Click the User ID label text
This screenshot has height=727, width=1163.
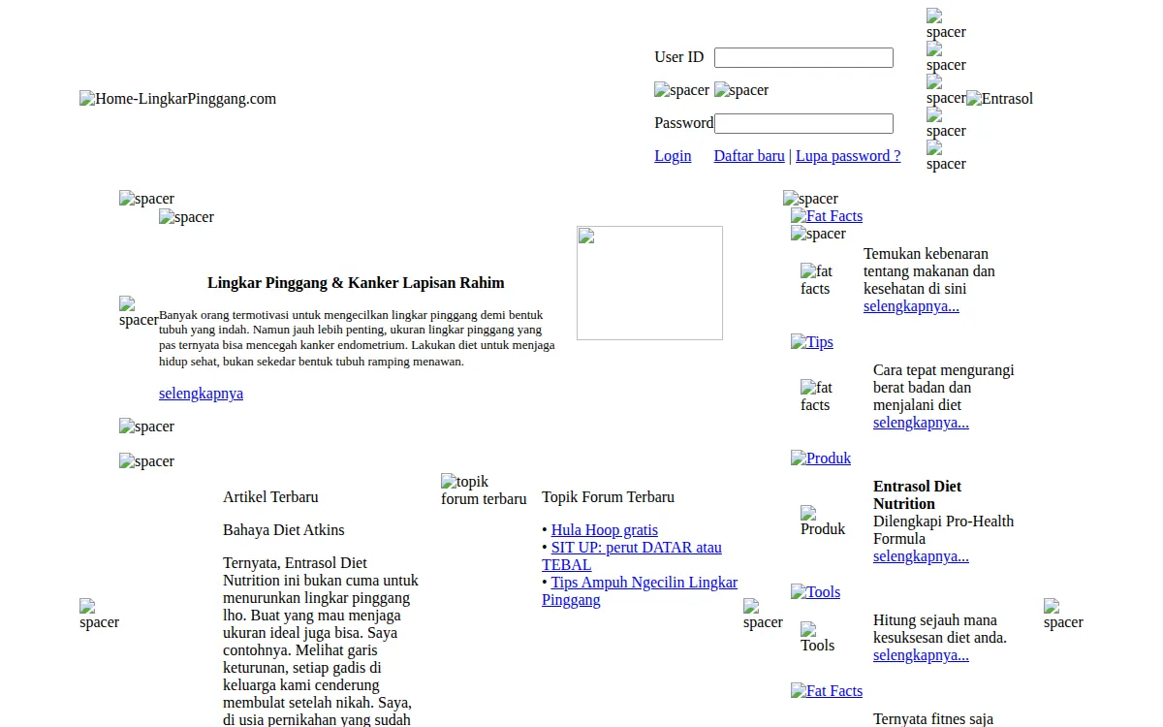coord(679,57)
